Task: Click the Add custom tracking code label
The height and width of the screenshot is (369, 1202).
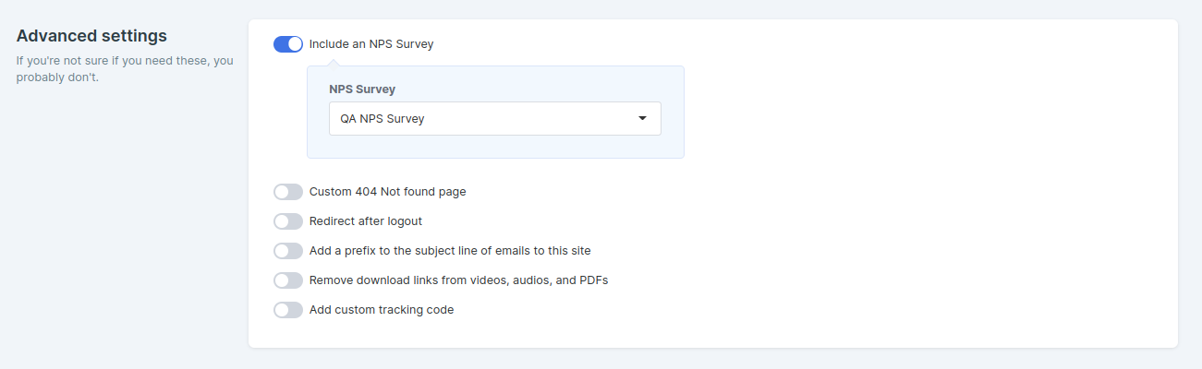Action: (382, 310)
